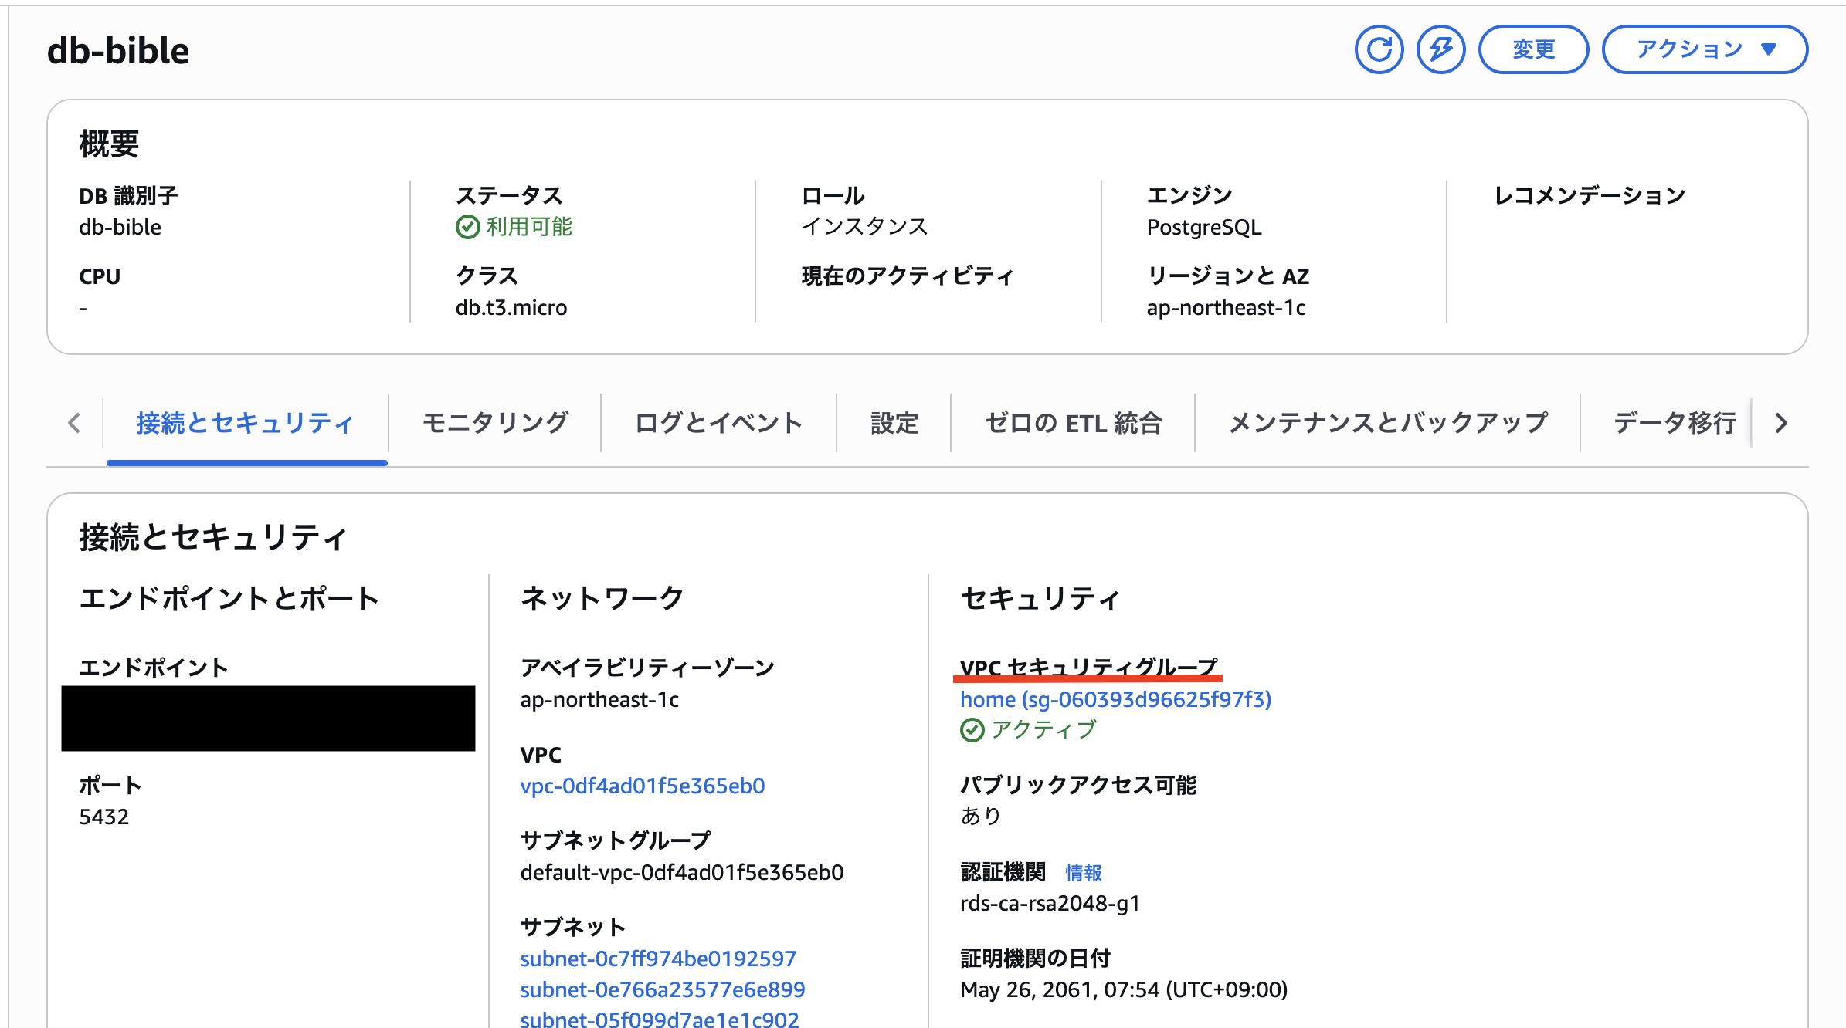
Task: Click the refresh icon near 変更 button
Action: click(1379, 49)
